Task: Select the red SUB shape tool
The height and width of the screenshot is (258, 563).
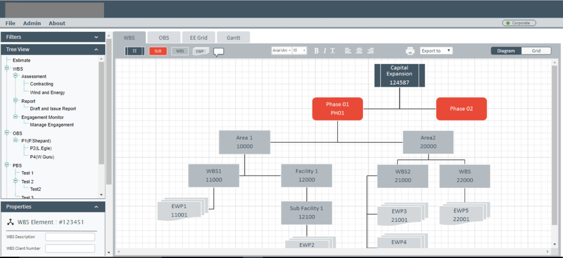Action: click(x=158, y=51)
